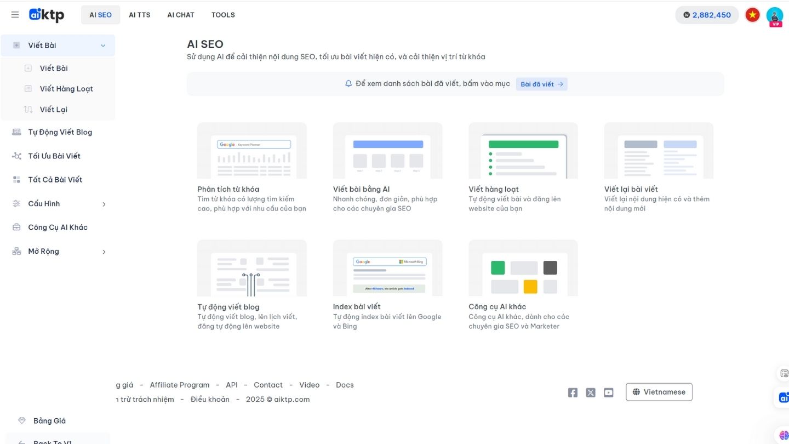Screen dimensions: 789x444
Task: Collapse the Viết Bài sidebar section
Action: tap(102, 45)
